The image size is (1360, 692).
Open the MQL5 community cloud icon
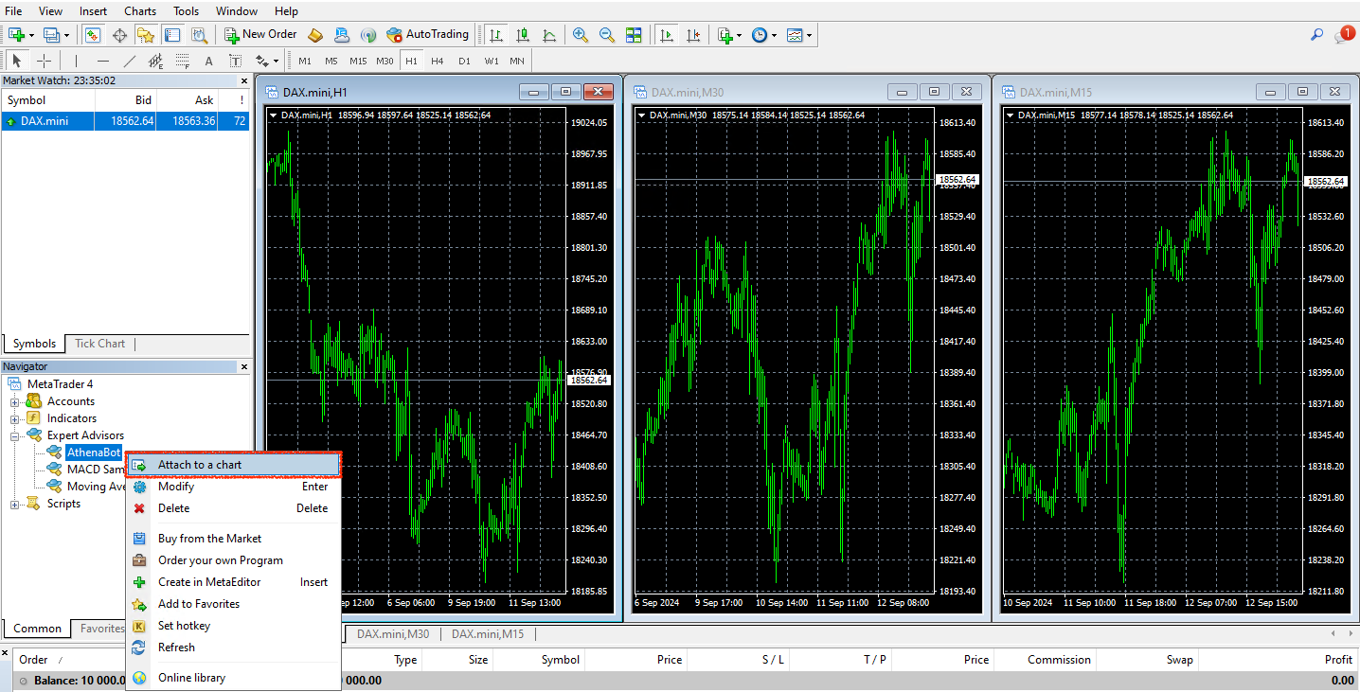tap(342, 35)
